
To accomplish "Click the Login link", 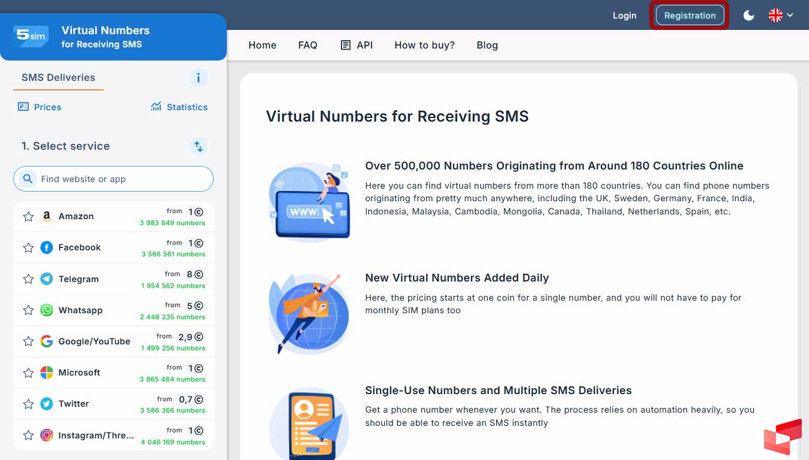I will [x=624, y=16].
